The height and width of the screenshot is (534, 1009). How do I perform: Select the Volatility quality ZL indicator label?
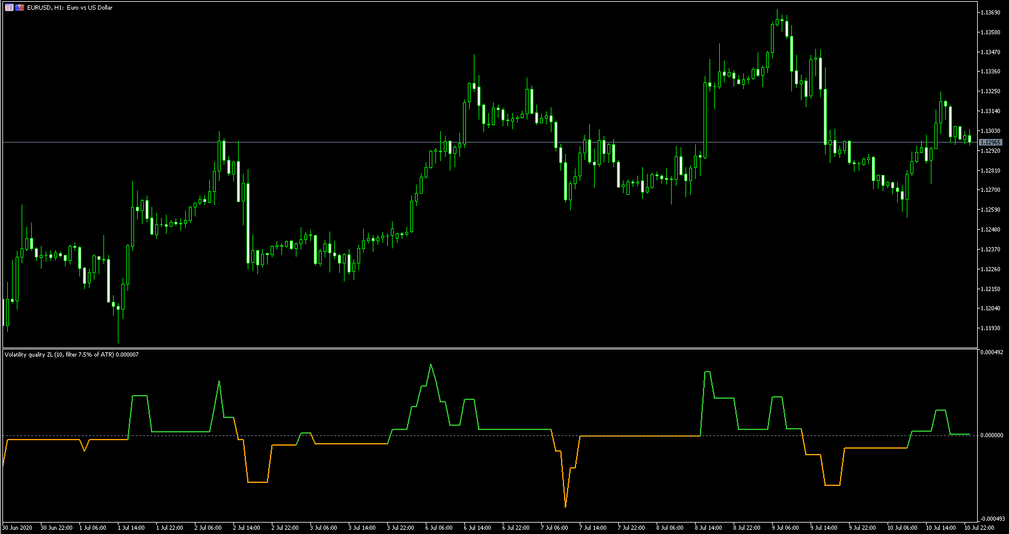coord(72,355)
